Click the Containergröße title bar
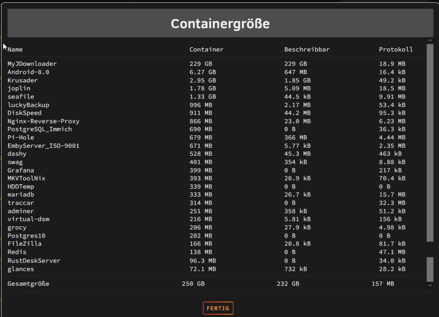This screenshot has height=317, width=439. click(220, 23)
